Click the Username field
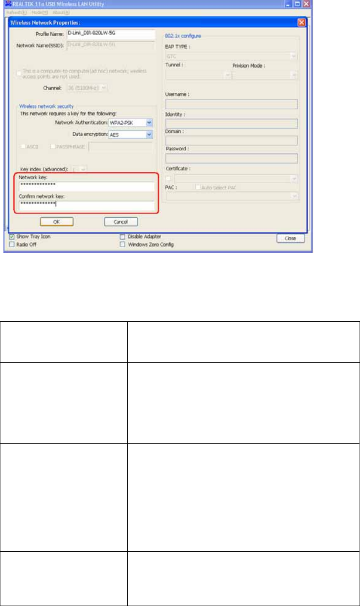Image resolution: width=360 pixels, height=606 pixels. point(231,104)
